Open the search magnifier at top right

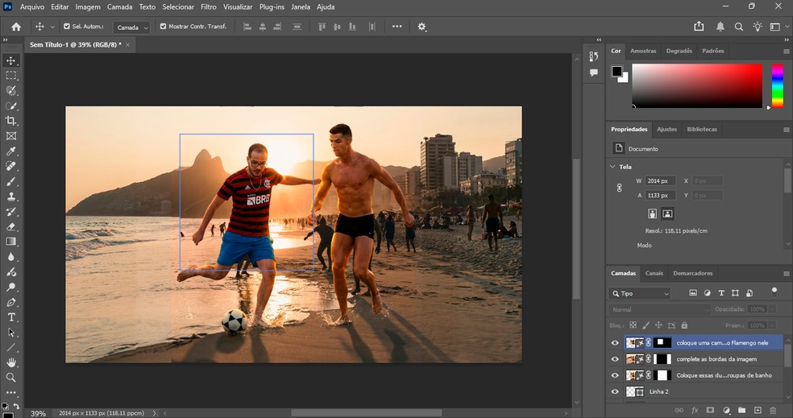tap(739, 27)
